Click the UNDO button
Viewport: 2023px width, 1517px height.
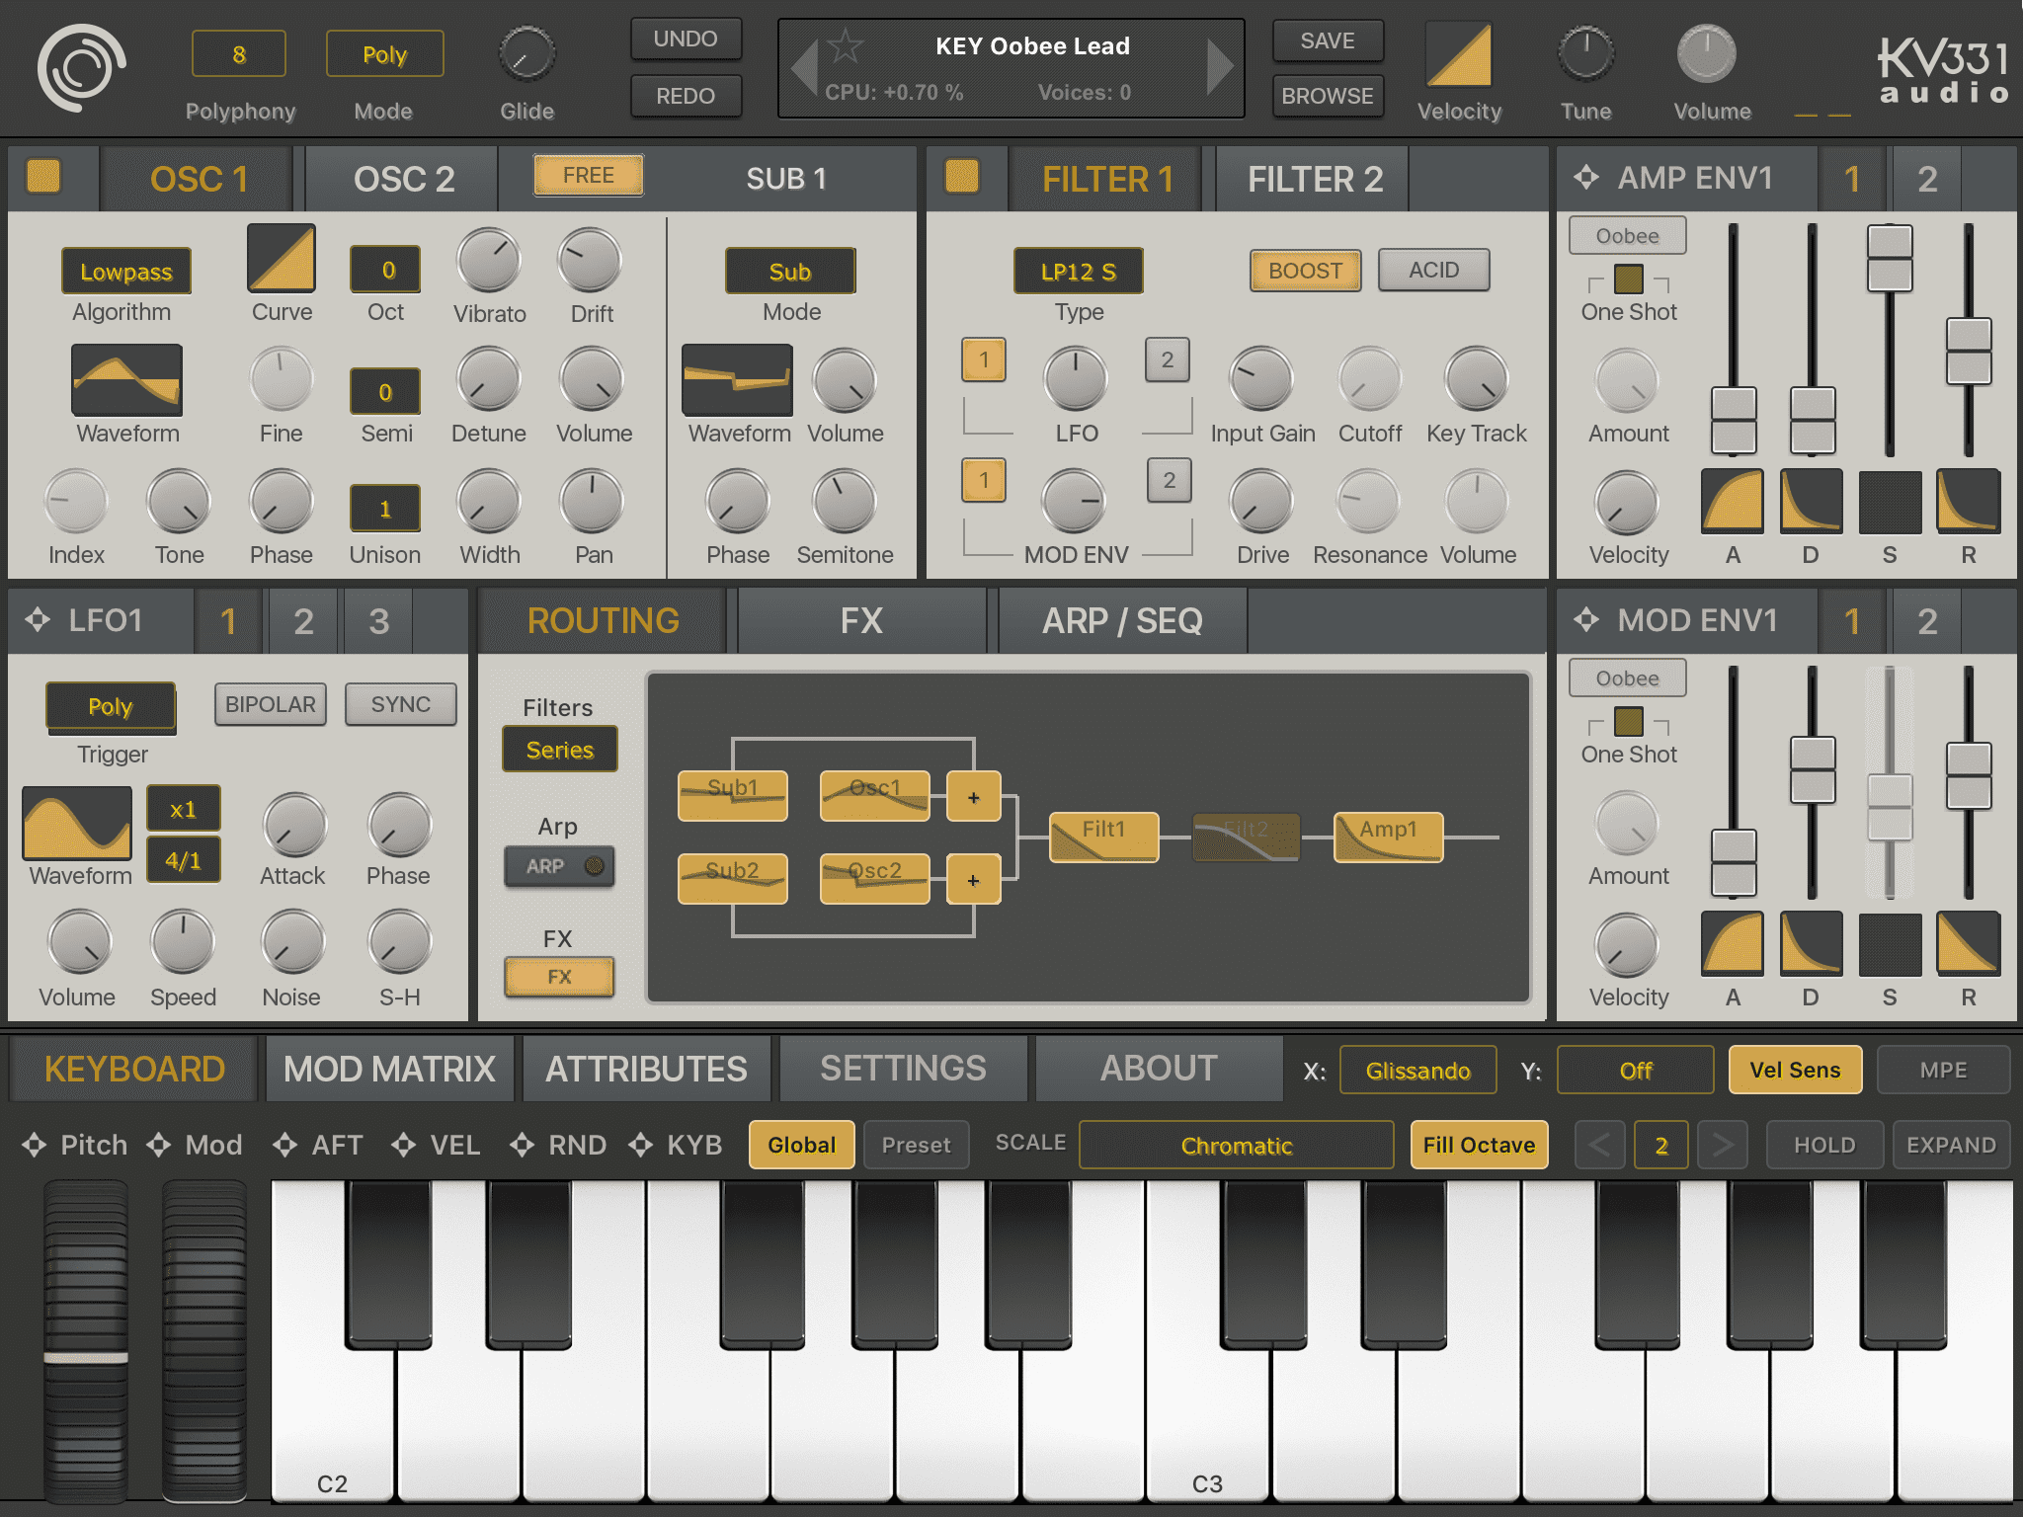pyautogui.click(x=686, y=40)
